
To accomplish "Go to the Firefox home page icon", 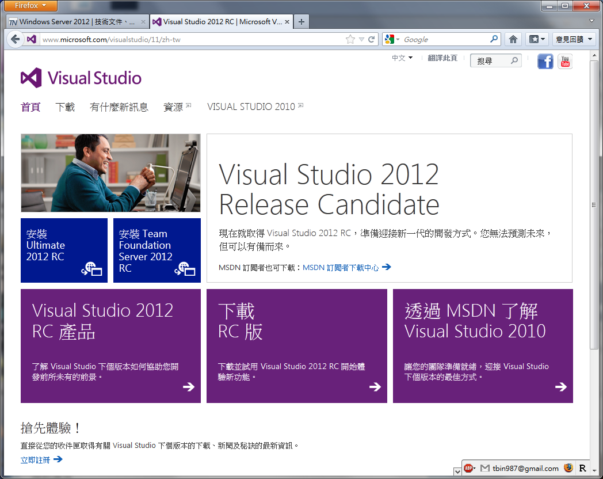I will tap(513, 39).
